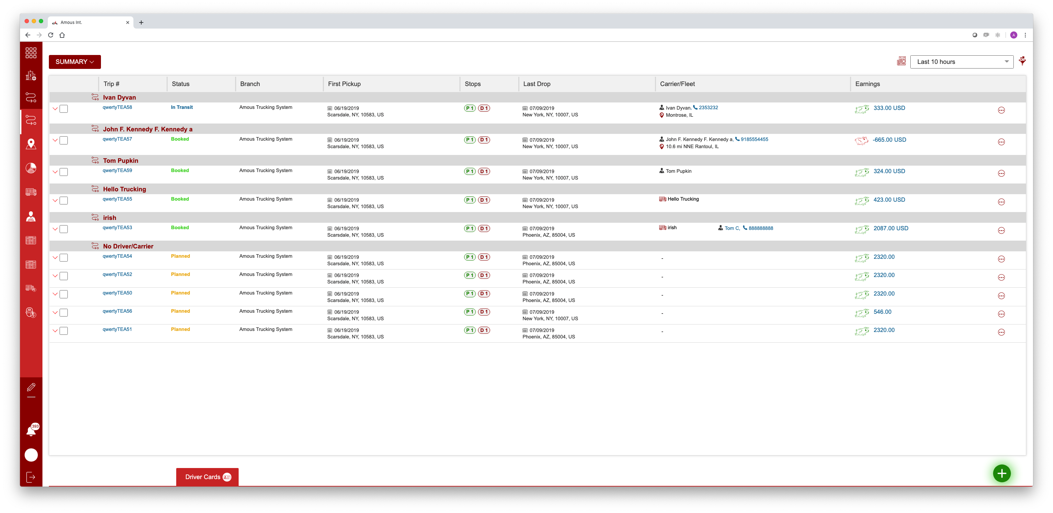Click phone number 9185554455 link
The image size is (1053, 513).
pos(754,140)
